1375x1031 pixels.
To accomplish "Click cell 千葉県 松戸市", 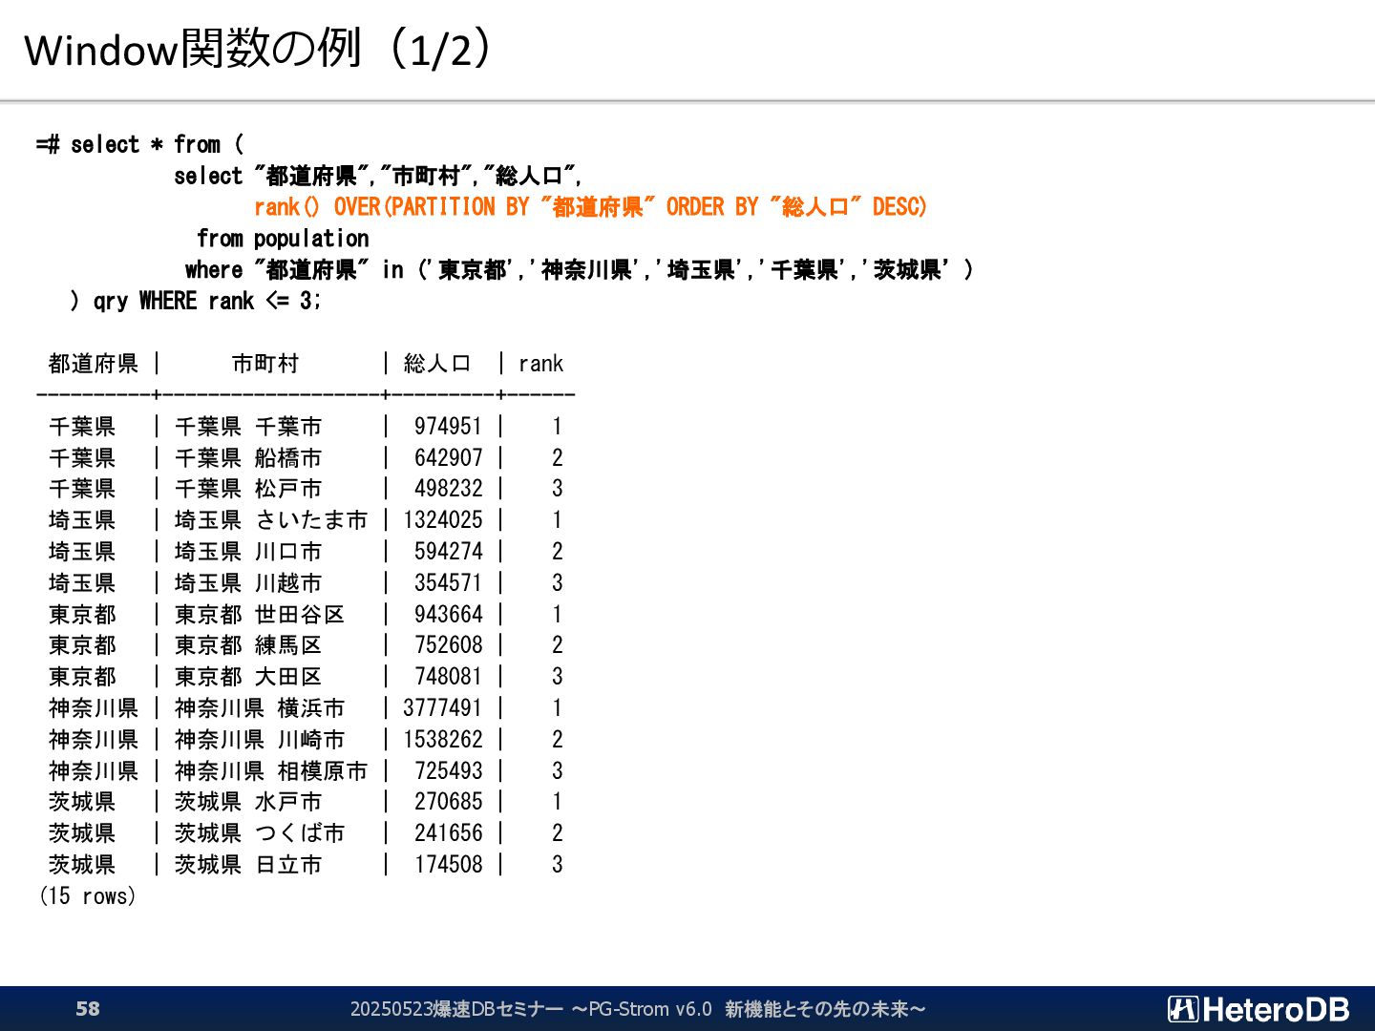I will (x=248, y=489).
